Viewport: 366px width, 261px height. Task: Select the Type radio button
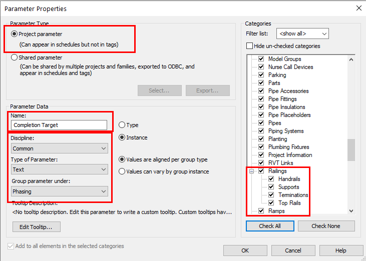(x=122, y=125)
